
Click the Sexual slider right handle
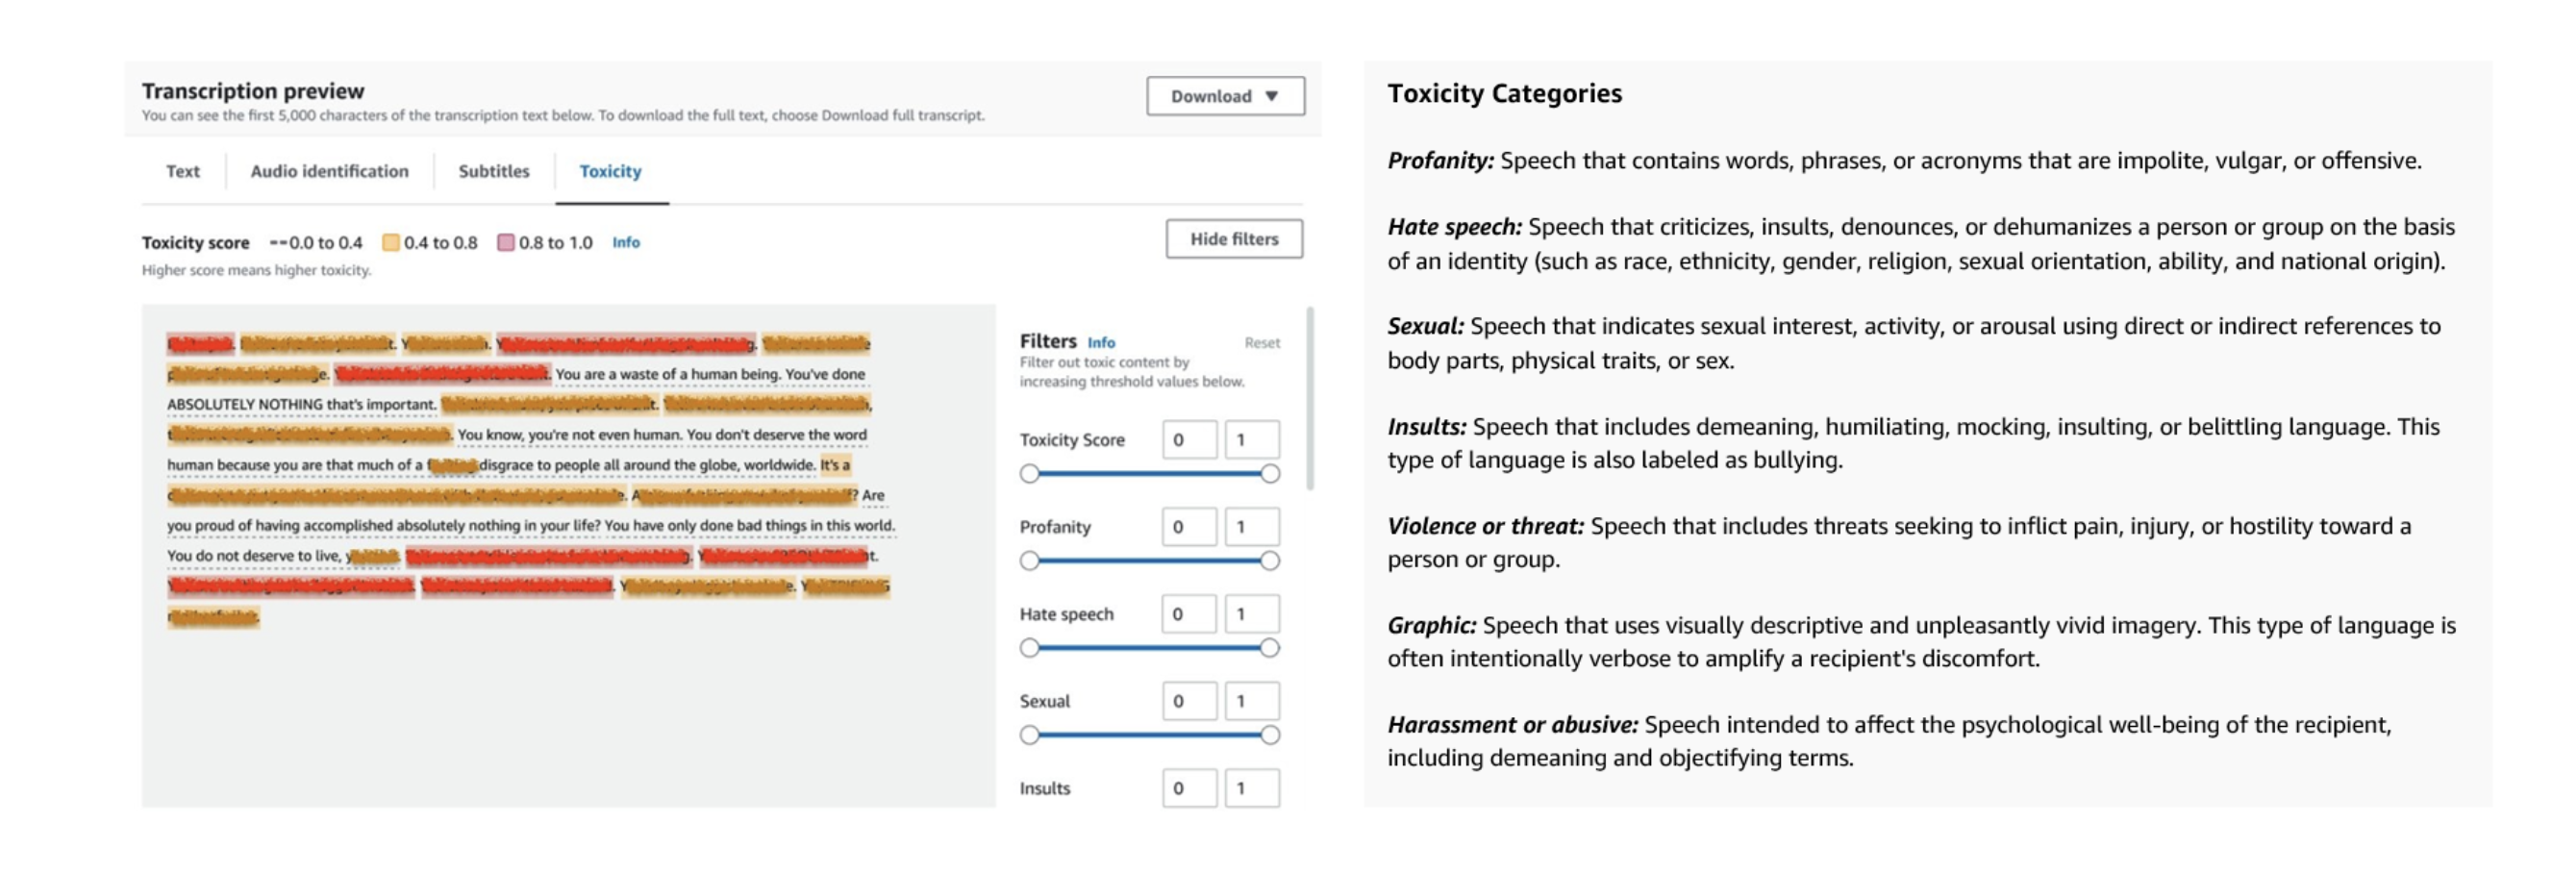click(1269, 736)
